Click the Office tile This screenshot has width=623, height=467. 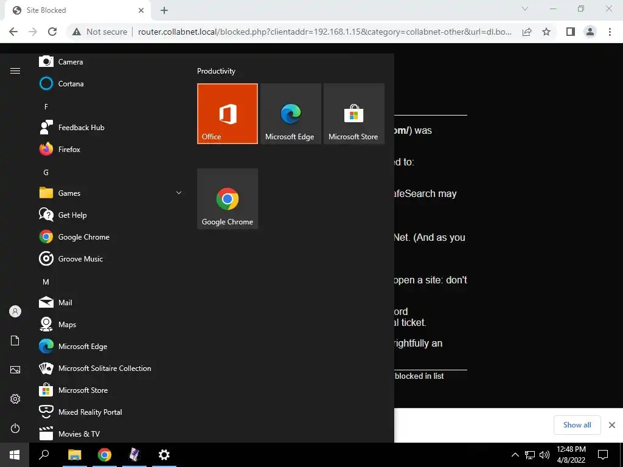click(228, 114)
